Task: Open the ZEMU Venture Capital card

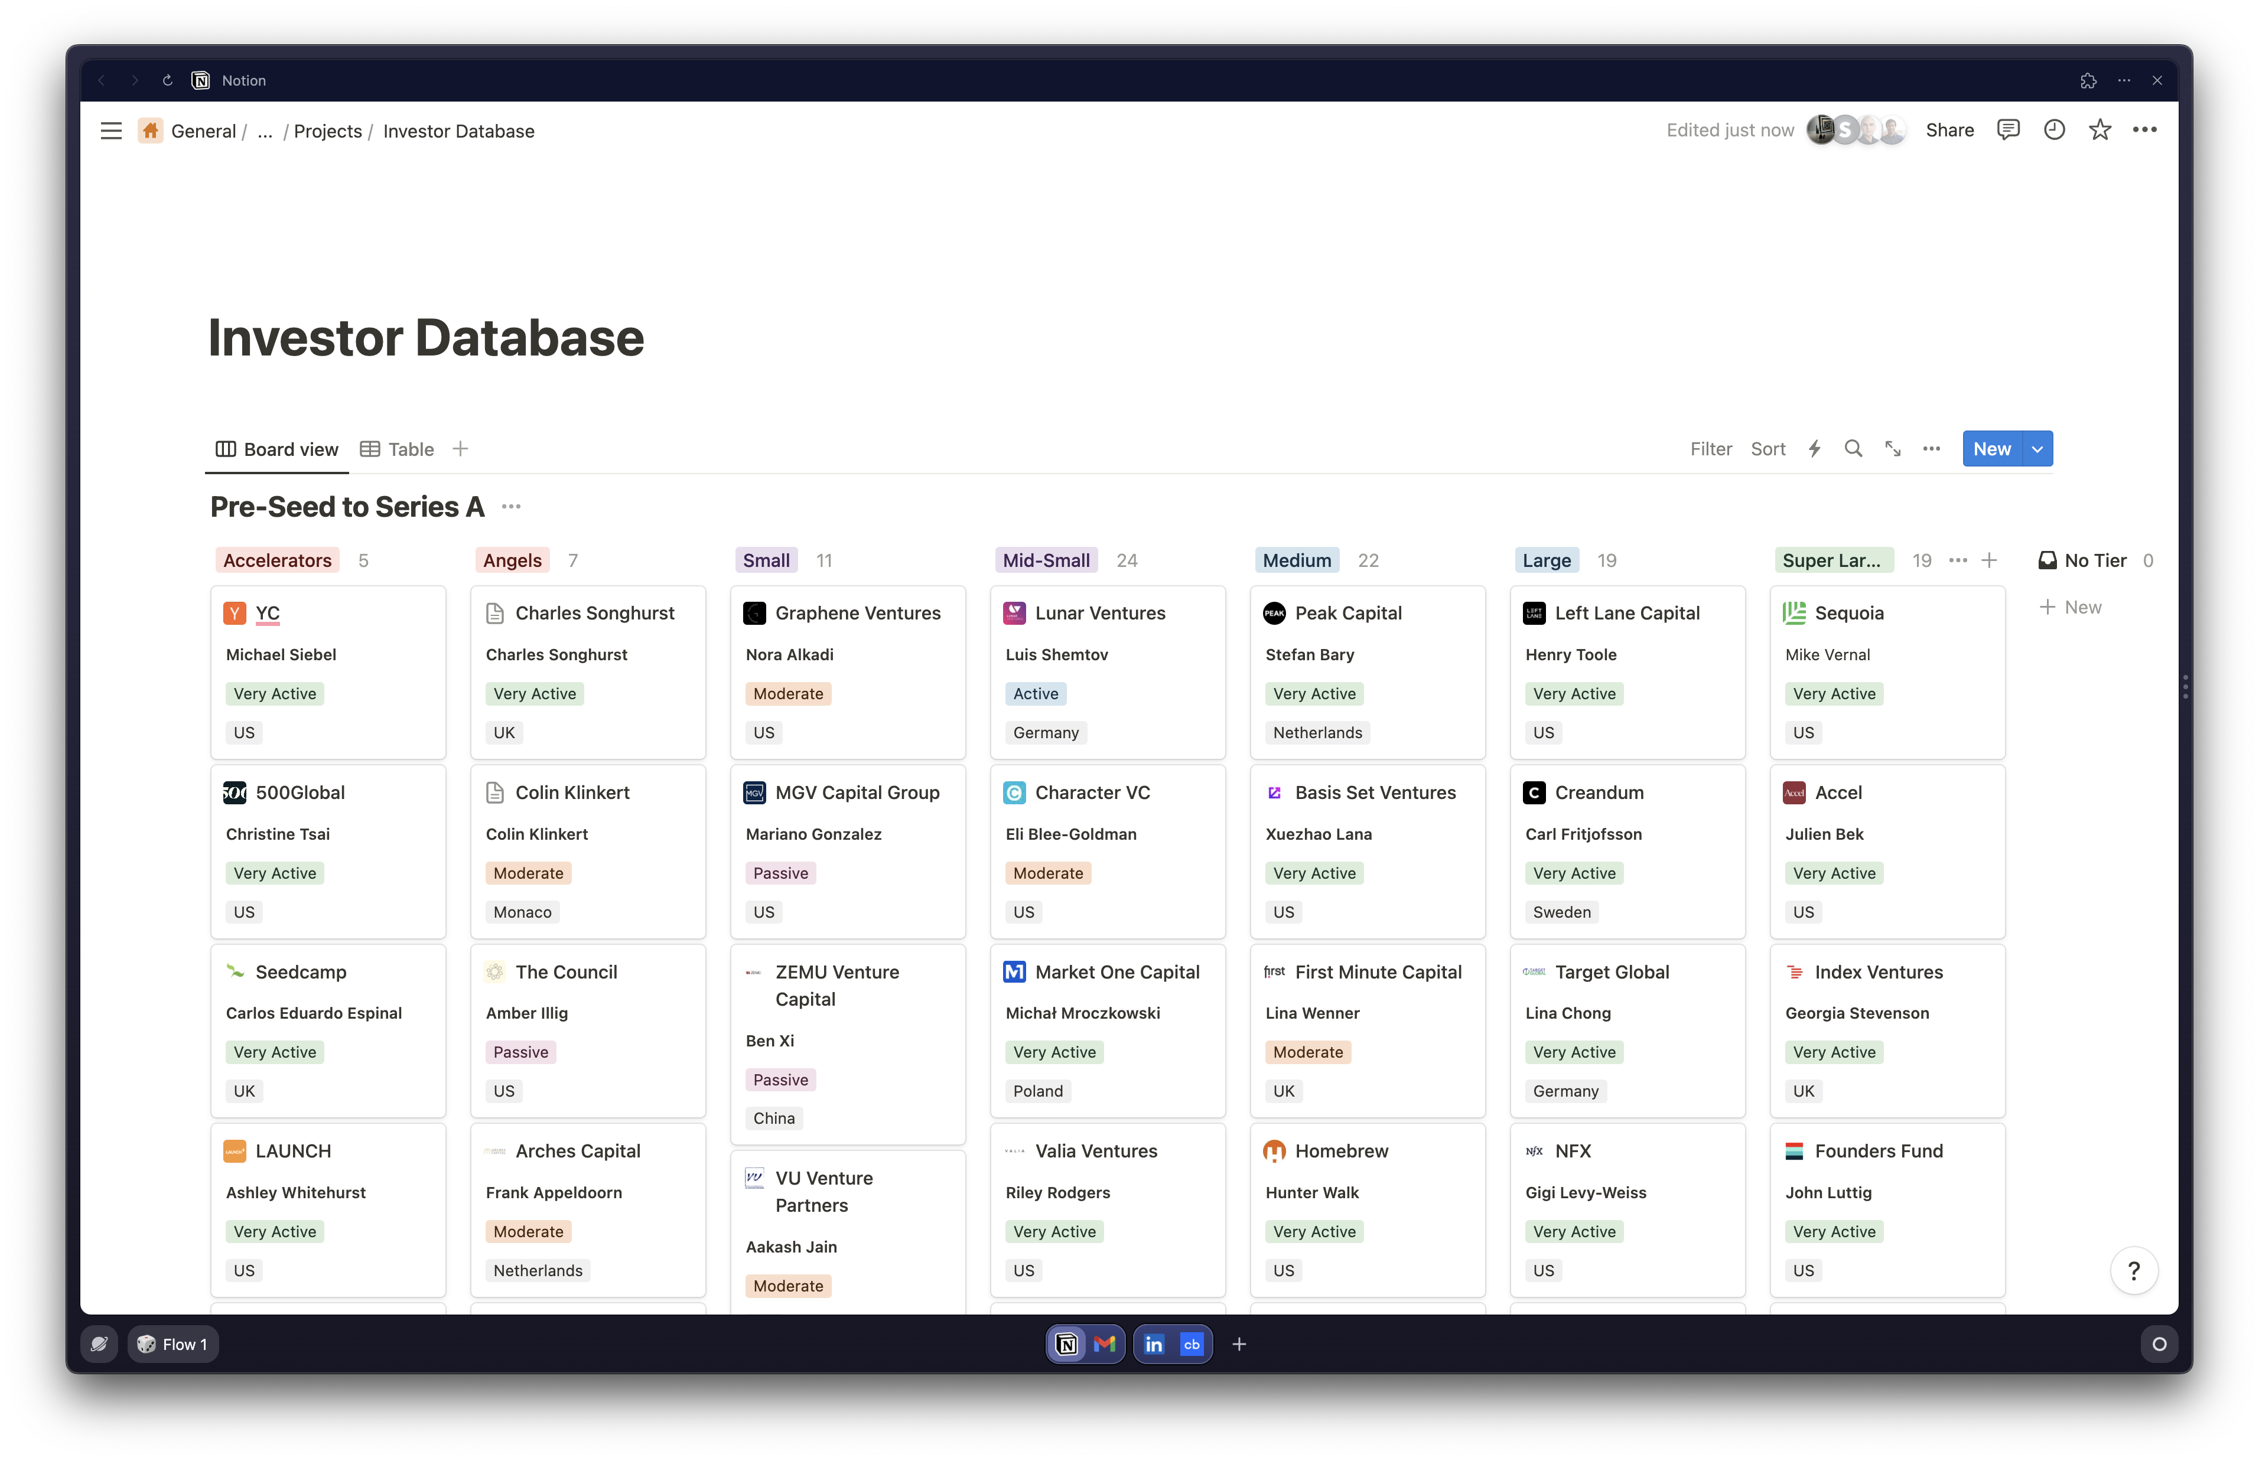Action: tap(847, 1043)
